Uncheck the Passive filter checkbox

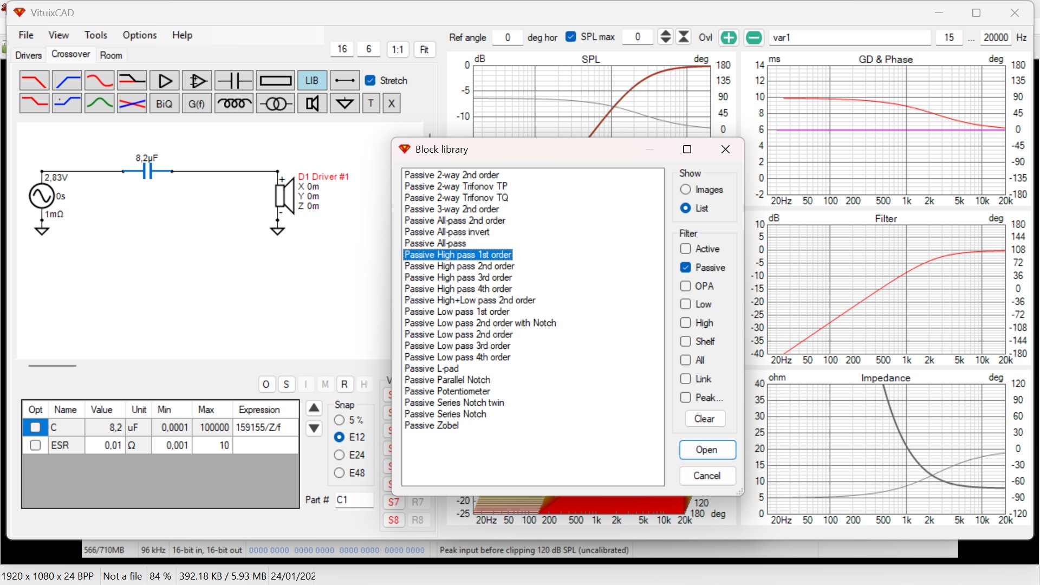coord(686,268)
